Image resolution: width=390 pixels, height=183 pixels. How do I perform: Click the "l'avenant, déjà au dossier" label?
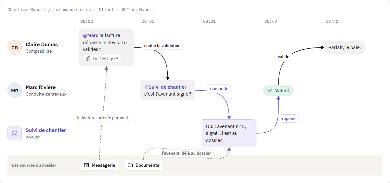186,153
